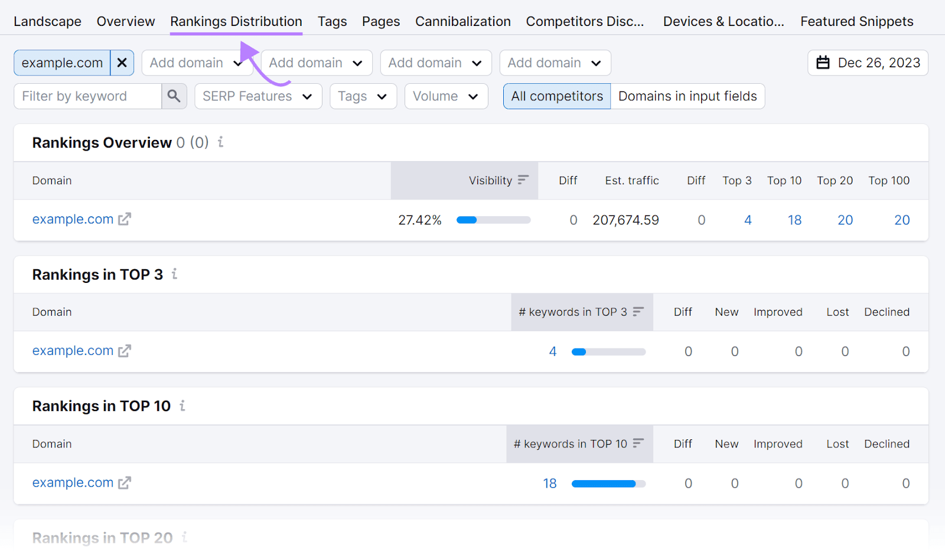
Task: Sort by '# keywords in TOP 3' icon
Action: point(639,312)
